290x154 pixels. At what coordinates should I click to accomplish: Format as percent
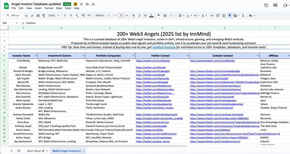pyautogui.click(x=71, y=16)
